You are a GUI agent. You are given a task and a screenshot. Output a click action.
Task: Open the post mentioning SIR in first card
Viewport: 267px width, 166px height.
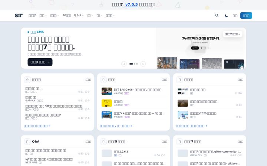click(x=54, y=106)
